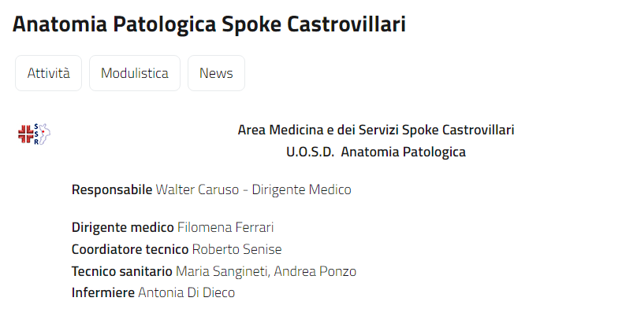Viewport: 622px width, 316px height.
Task: Select the name Filomena Ferrari
Action: pyautogui.click(x=225, y=228)
